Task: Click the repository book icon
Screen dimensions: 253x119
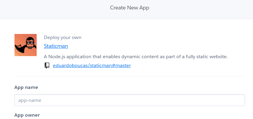Action: (47, 66)
